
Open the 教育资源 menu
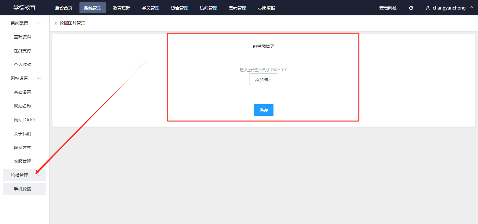pos(122,8)
